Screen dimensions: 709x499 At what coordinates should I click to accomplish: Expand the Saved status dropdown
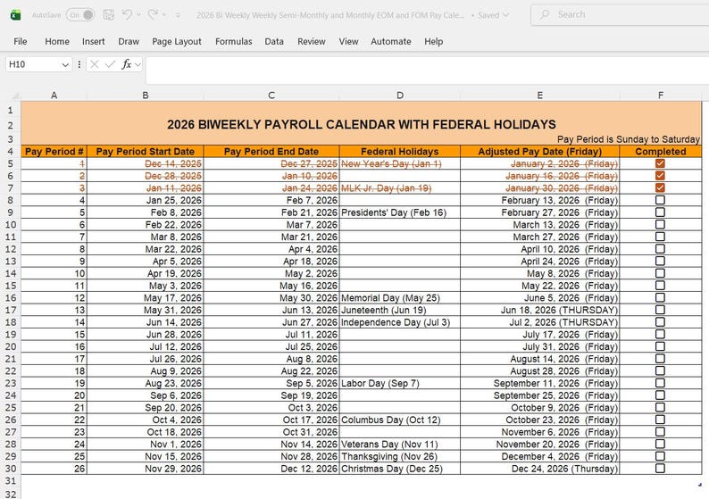click(505, 15)
